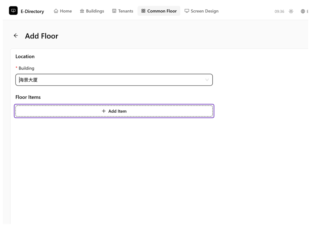The image size is (311, 227).
Task: Click the house icon beside Home
Action: tap(56, 11)
